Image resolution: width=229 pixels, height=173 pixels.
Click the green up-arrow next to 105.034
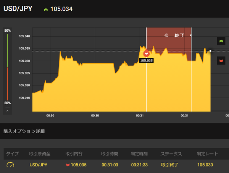(46, 10)
